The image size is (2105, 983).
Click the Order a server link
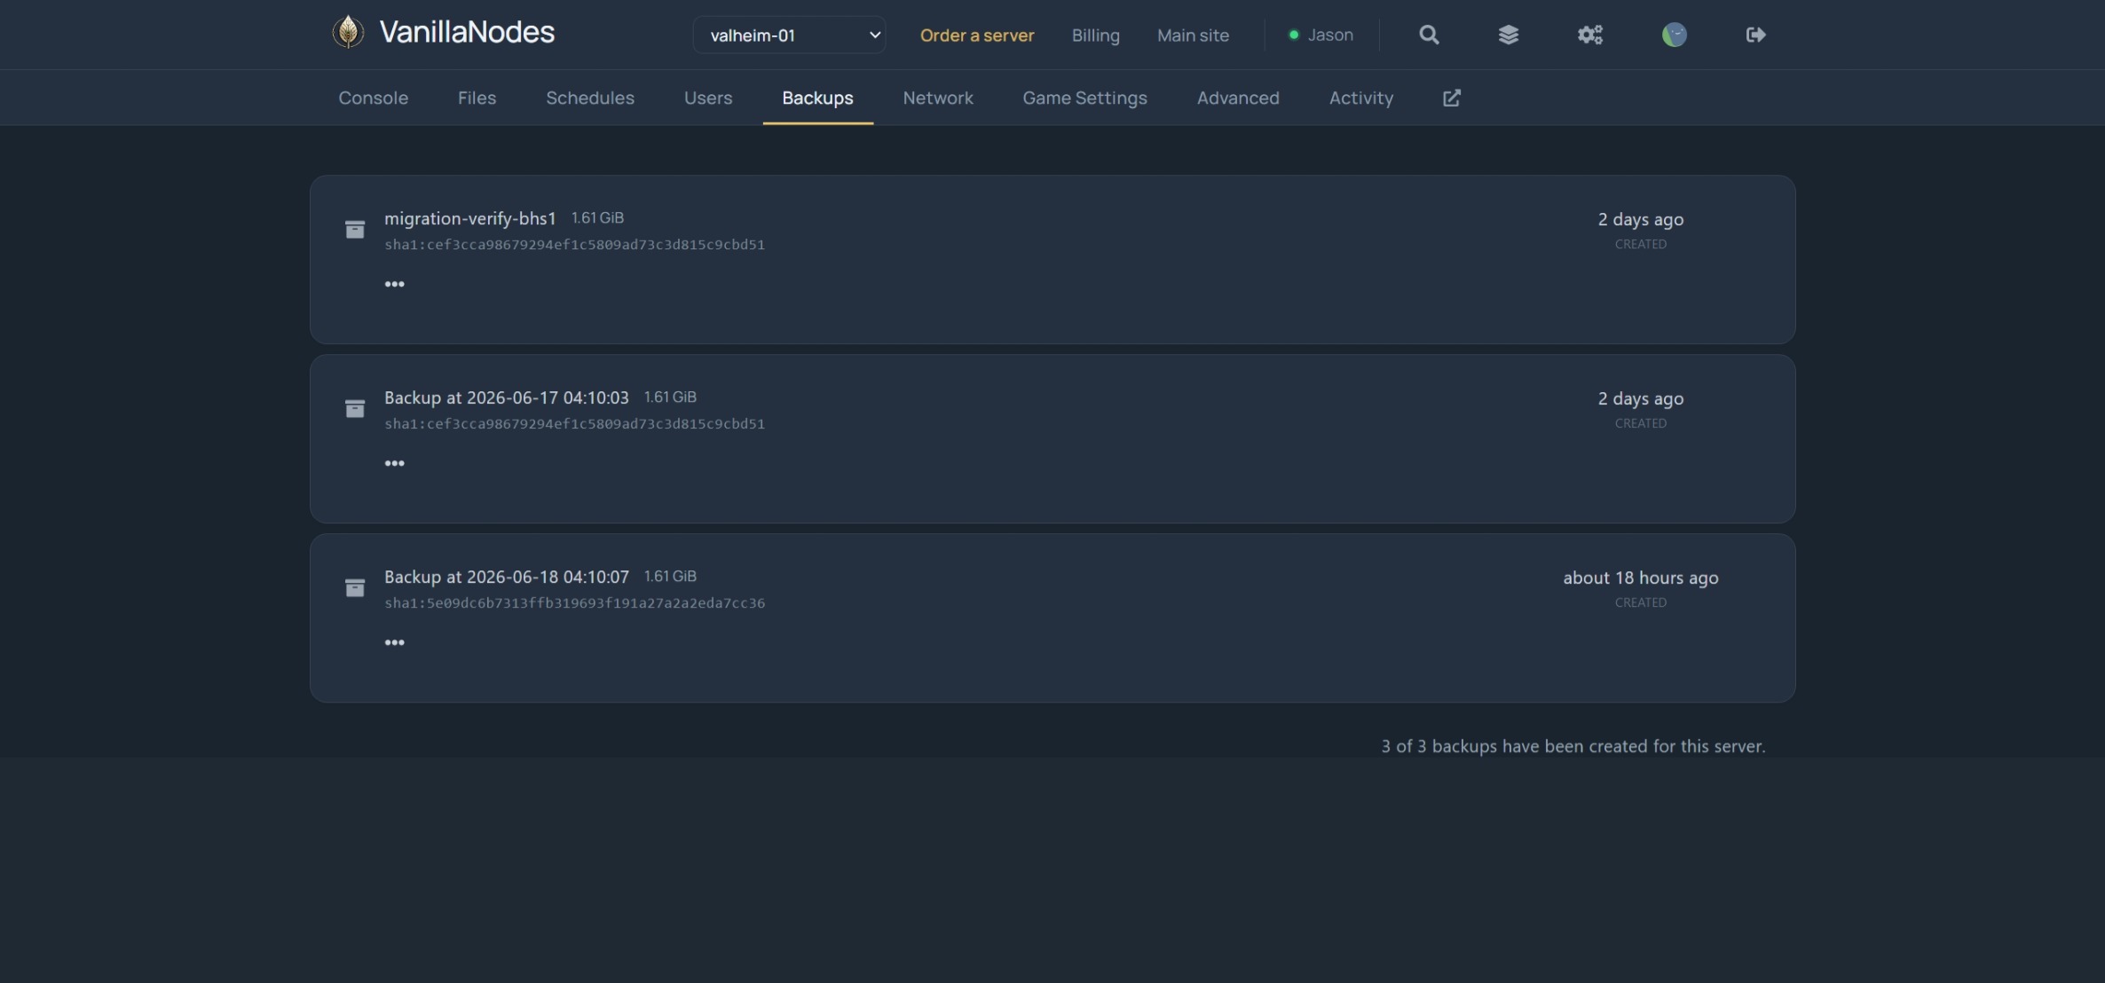click(977, 35)
